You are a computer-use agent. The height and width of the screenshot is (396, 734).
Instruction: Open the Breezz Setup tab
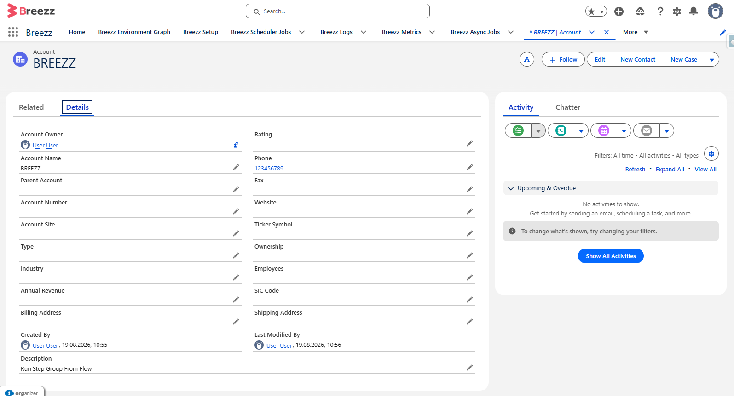(201, 32)
